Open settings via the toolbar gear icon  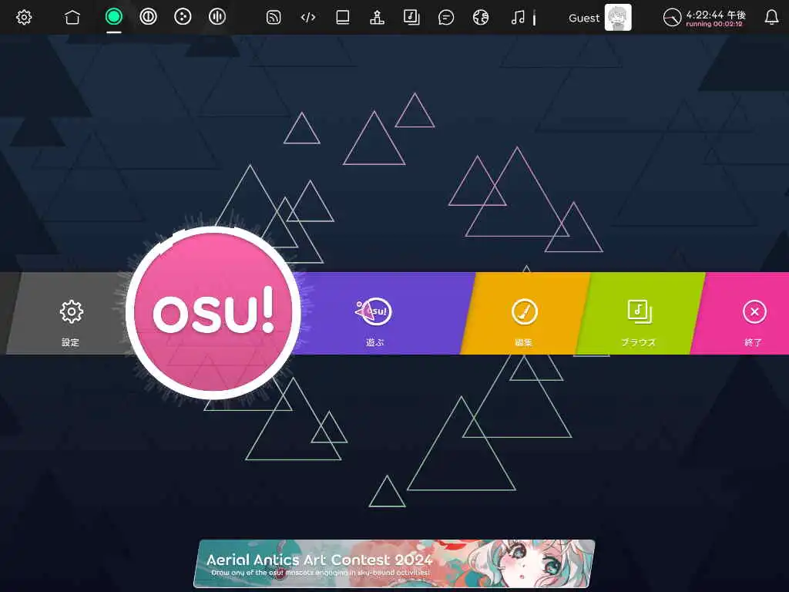pos(24,17)
